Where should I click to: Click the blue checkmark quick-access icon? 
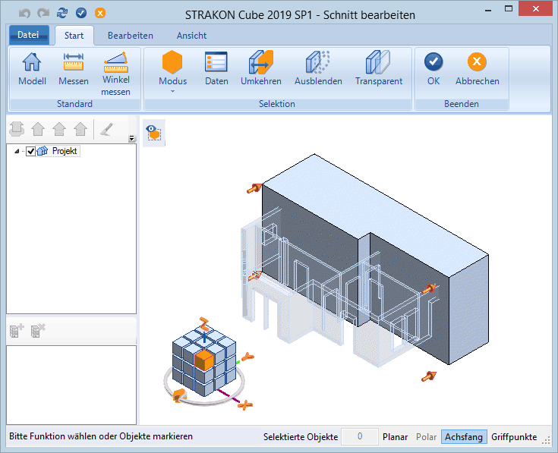pos(81,13)
